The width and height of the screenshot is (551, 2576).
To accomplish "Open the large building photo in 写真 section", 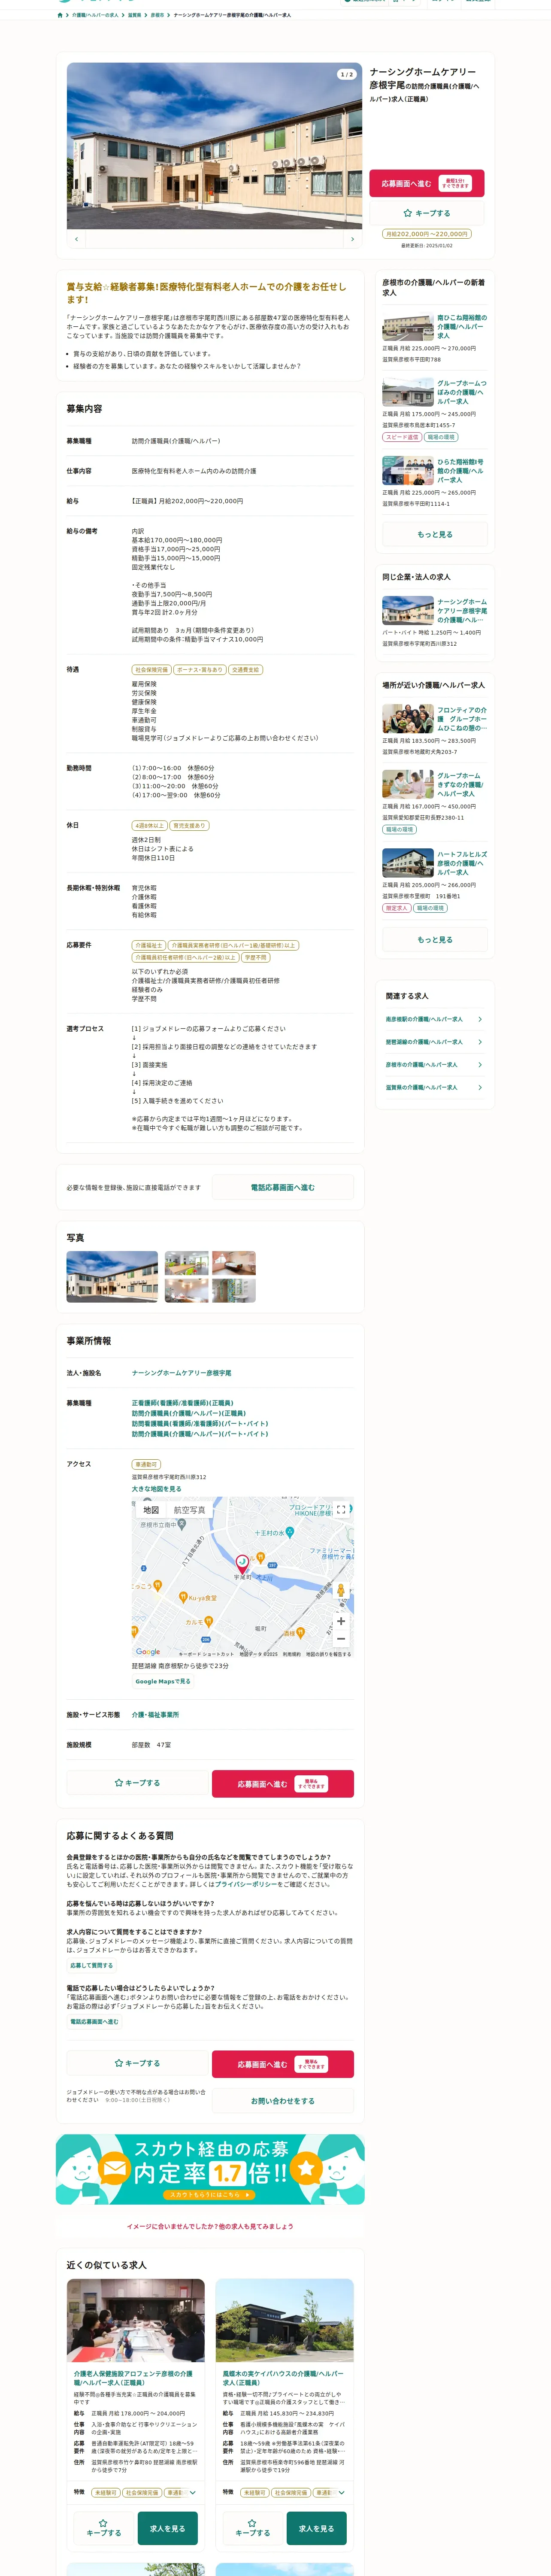I will click(x=112, y=1277).
